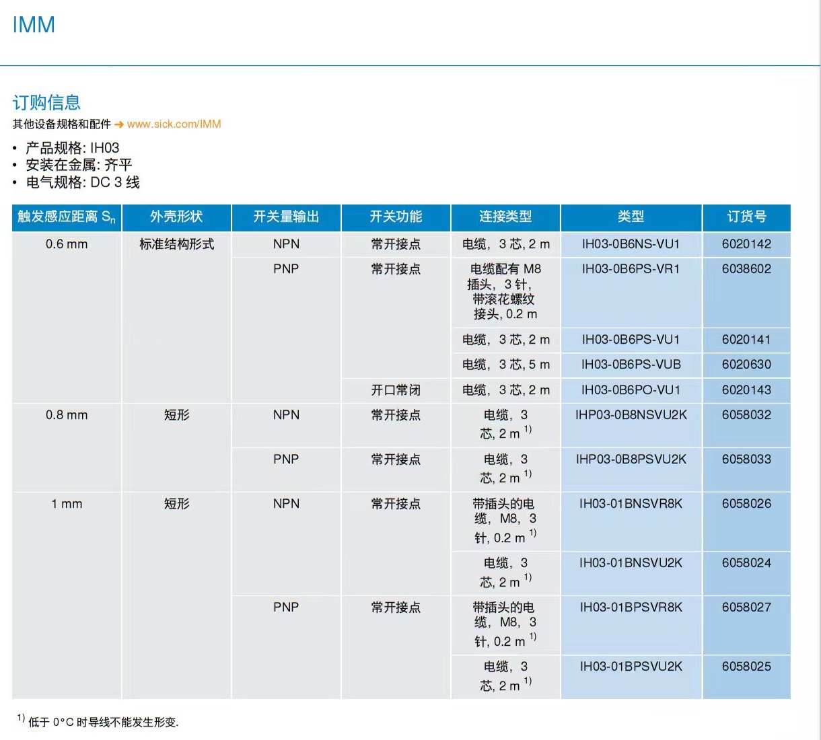Screen dimensions: 821x740
Task: Select order number 6058027
Action: 746,607
